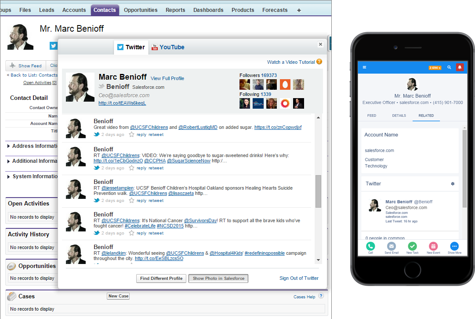Open hamburger menu on the phone app
This screenshot has height=319, width=475.
364,67
